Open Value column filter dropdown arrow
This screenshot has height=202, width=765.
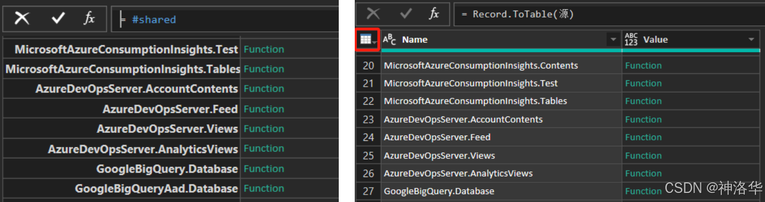tap(751, 40)
